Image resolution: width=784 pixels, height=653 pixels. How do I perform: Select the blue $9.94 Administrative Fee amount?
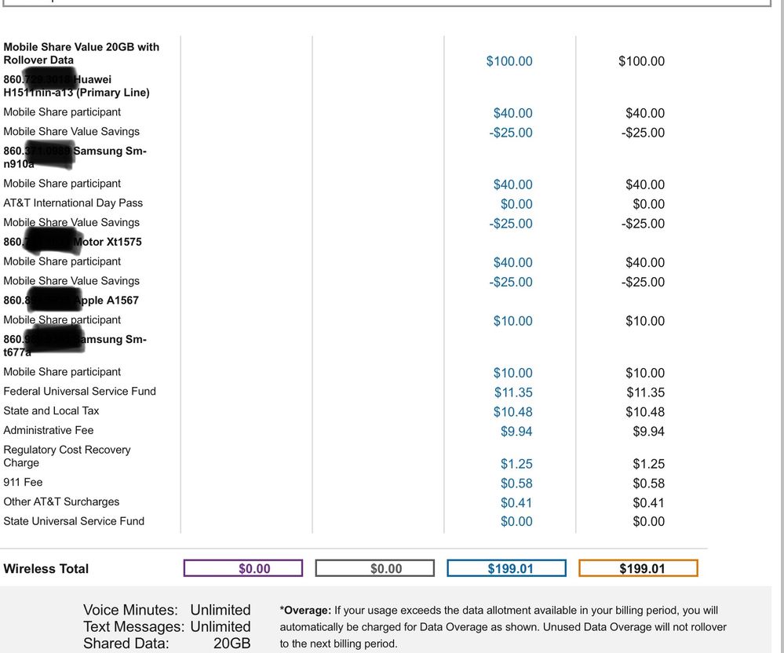[516, 431]
